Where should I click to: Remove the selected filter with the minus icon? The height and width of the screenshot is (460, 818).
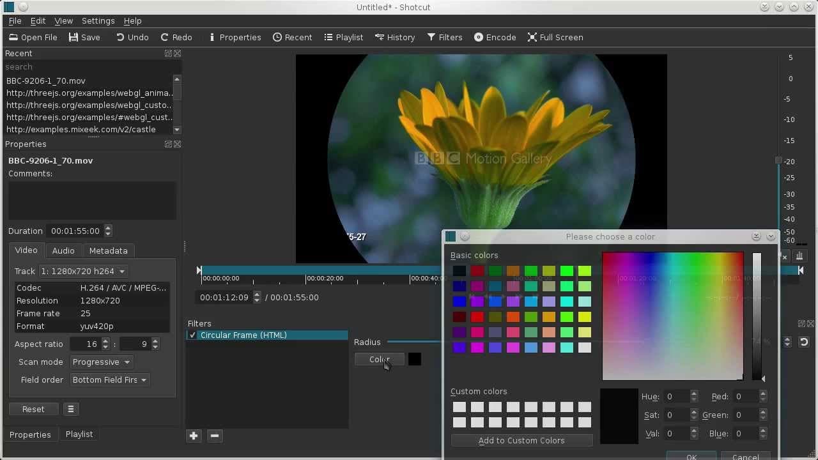tap(214, 436)
